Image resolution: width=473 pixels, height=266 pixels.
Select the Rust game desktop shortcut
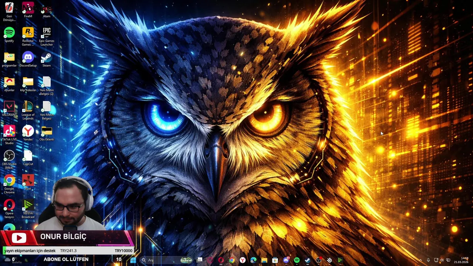click(x=28, y=183)
